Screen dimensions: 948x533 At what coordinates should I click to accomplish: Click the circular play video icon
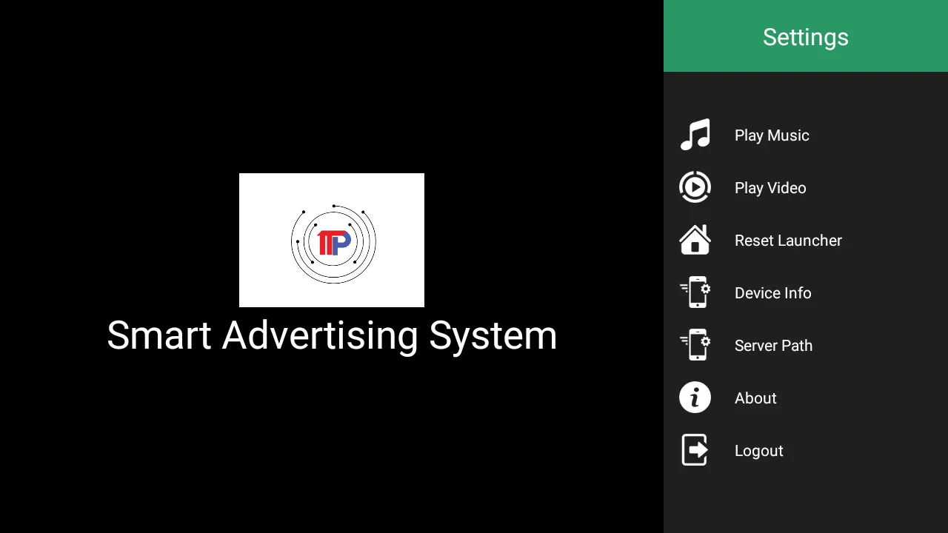[x=695, y=187]
